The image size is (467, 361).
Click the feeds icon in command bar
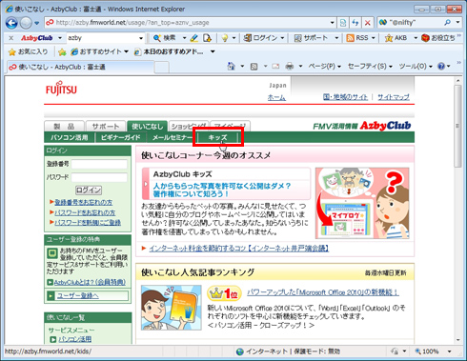(x=254, y=67)
